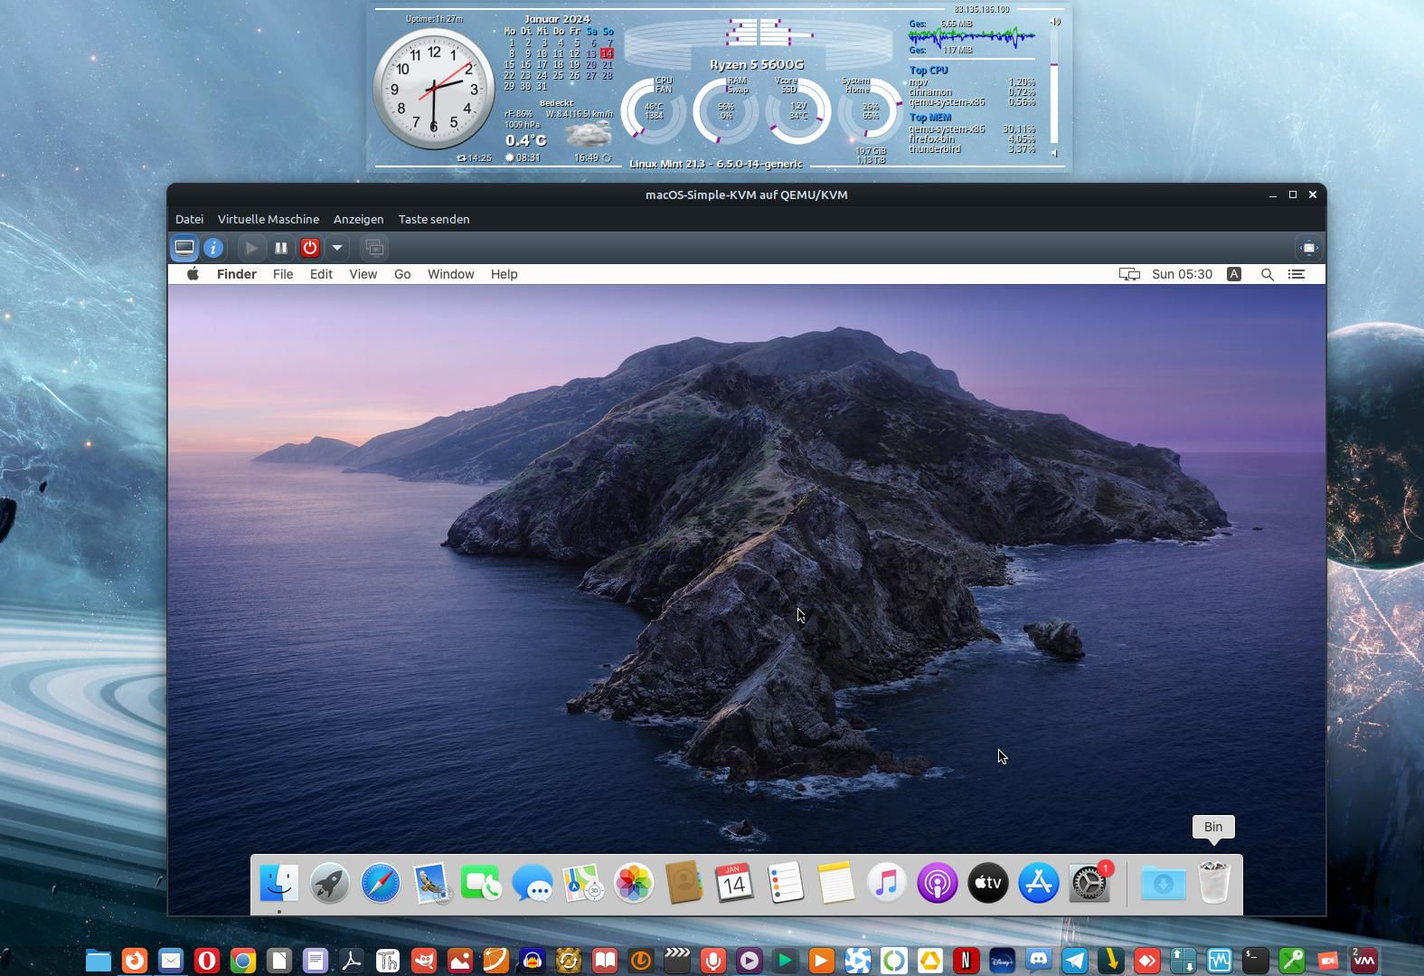This screenshot has height=976, width=1424.
Task: Launch Safari from the Dock
Action: coord(381,883)
